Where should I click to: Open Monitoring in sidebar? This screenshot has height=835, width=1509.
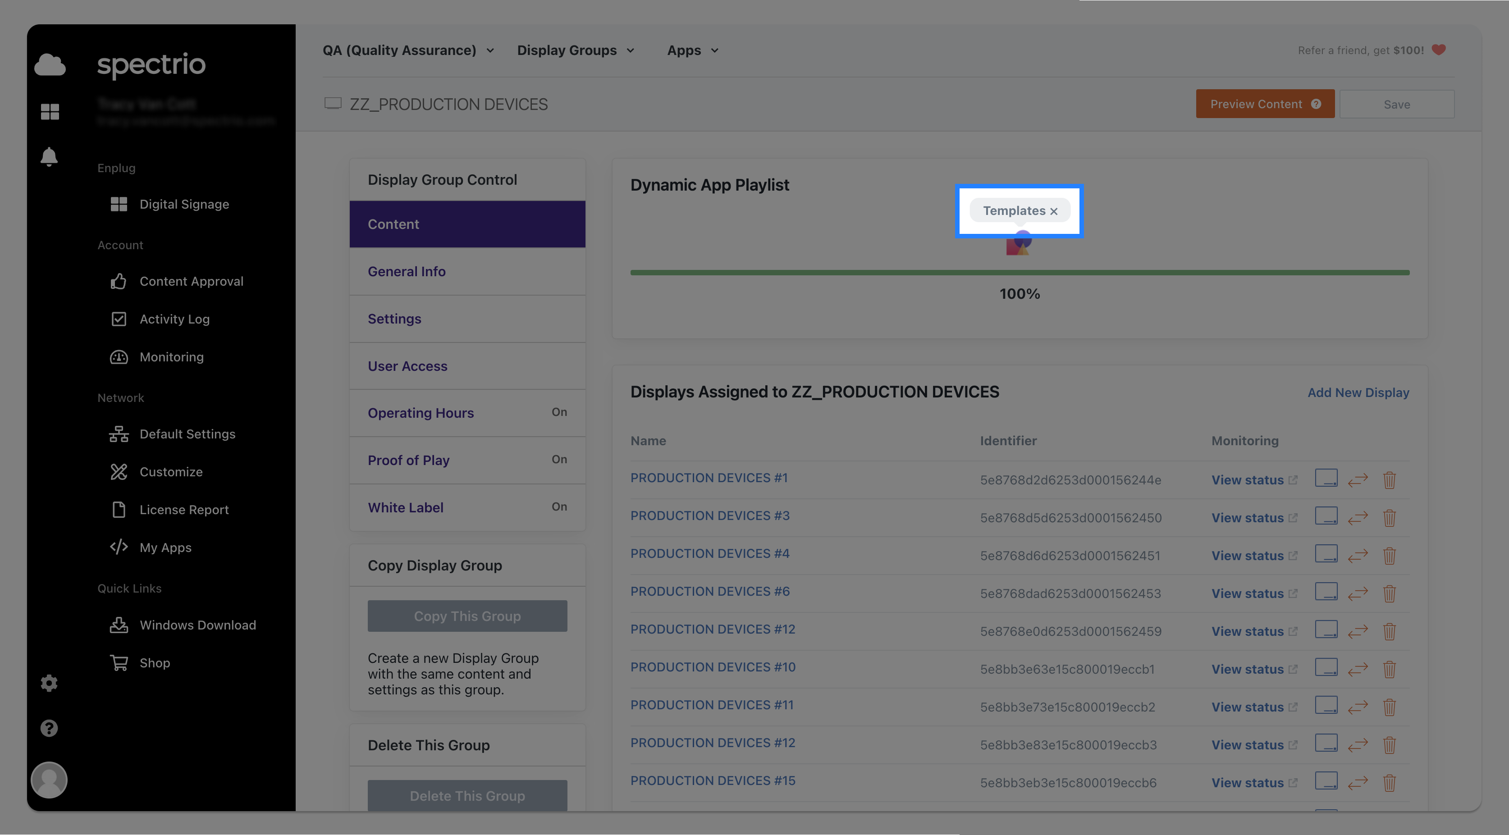156,357
